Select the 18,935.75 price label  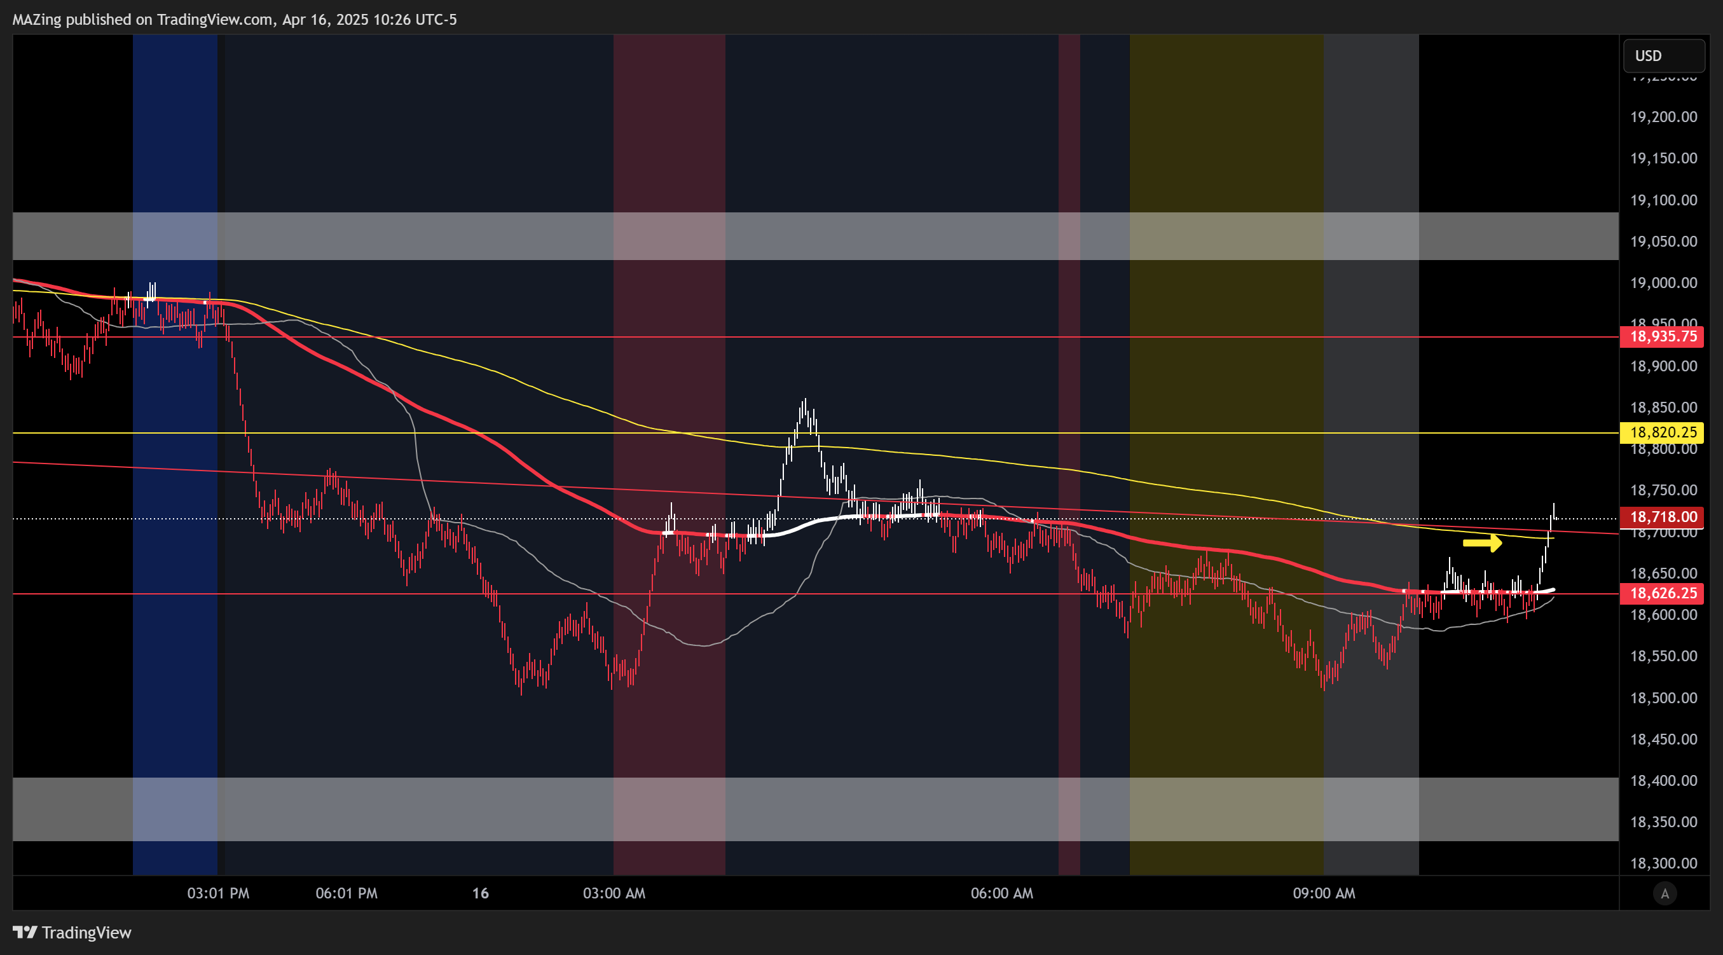tap(1661, 336)
